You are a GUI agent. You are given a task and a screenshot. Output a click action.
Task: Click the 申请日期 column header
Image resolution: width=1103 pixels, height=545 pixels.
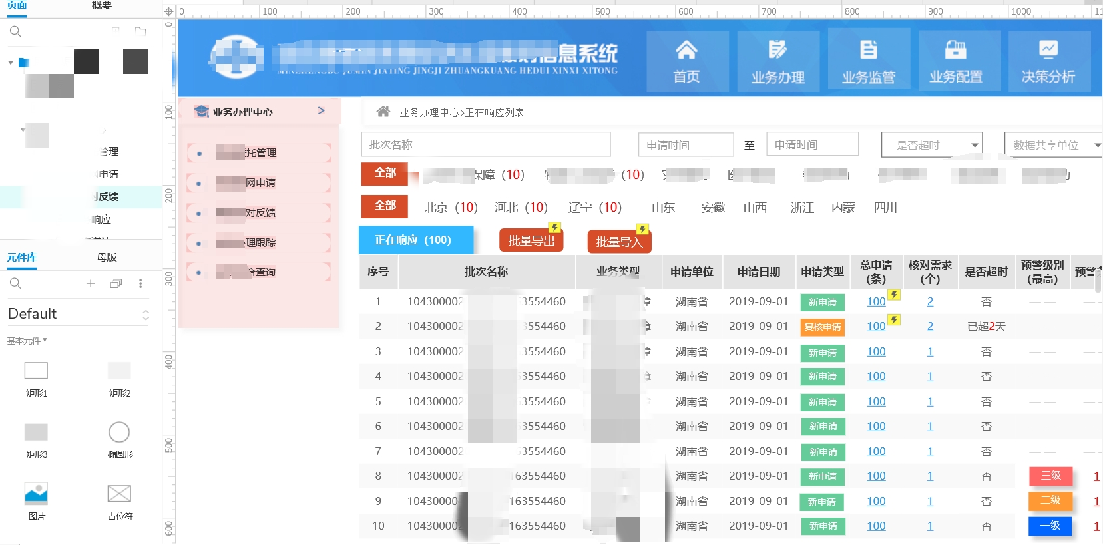[758, 272]
